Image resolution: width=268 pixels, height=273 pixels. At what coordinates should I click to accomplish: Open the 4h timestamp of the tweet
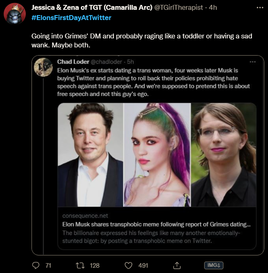tap(213, 8)
